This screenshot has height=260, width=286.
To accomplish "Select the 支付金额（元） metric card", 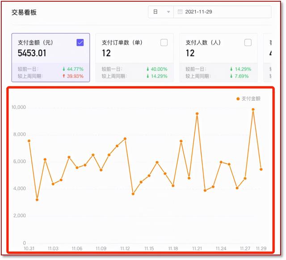I will pos(50,58).
